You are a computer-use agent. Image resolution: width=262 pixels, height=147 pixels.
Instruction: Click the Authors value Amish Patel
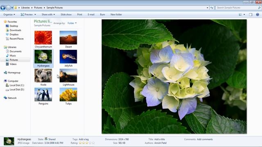(160, 143)
